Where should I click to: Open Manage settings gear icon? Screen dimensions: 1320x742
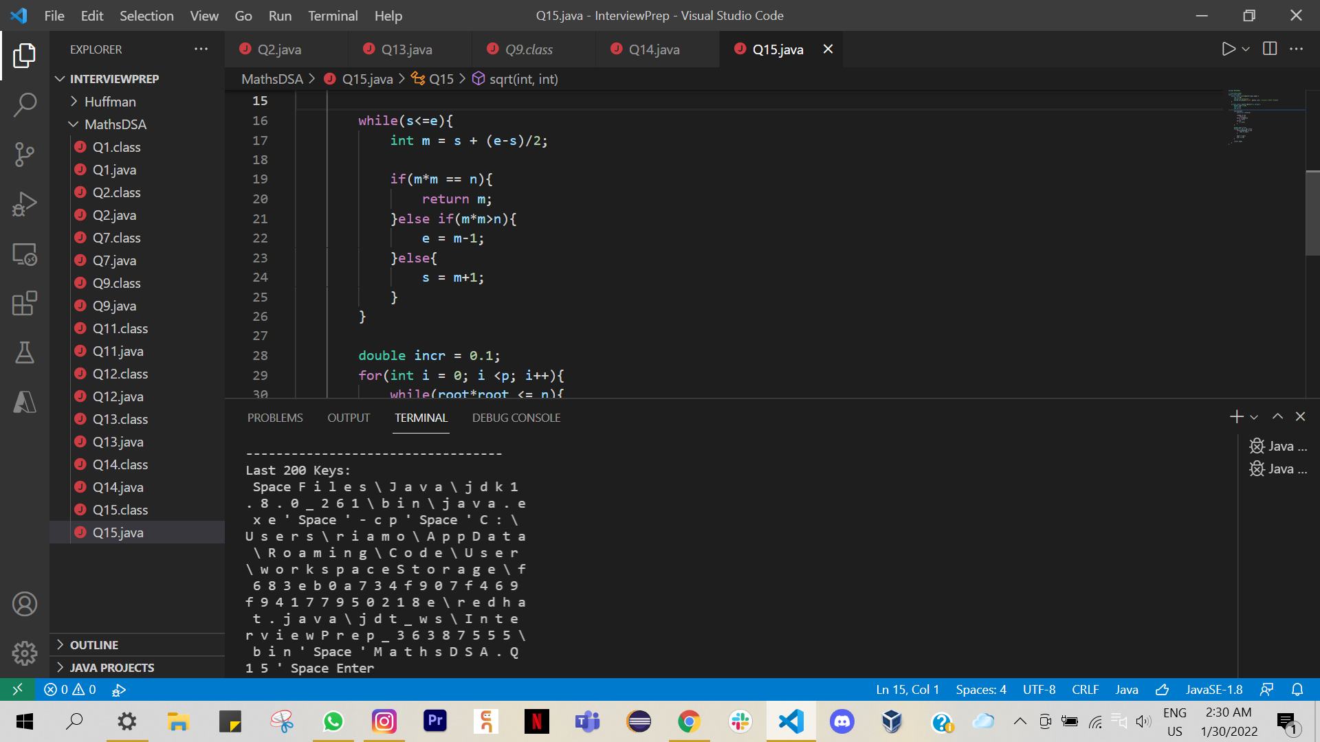pos(25,653)
